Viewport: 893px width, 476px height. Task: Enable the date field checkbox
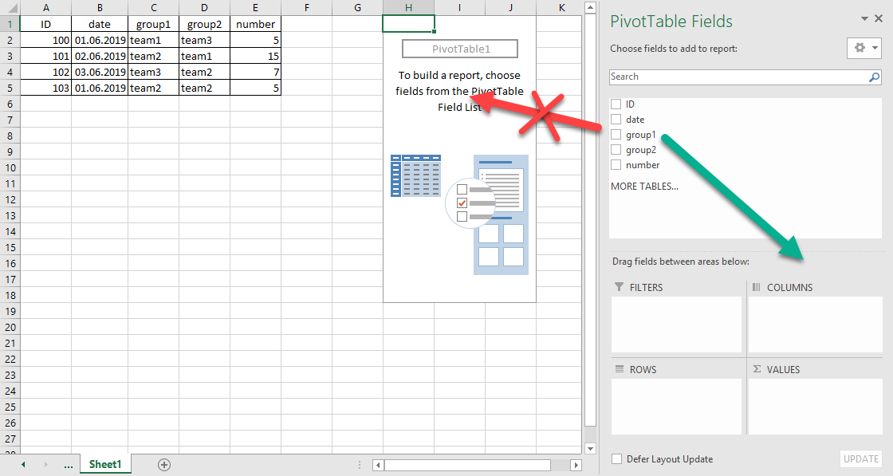616,120
